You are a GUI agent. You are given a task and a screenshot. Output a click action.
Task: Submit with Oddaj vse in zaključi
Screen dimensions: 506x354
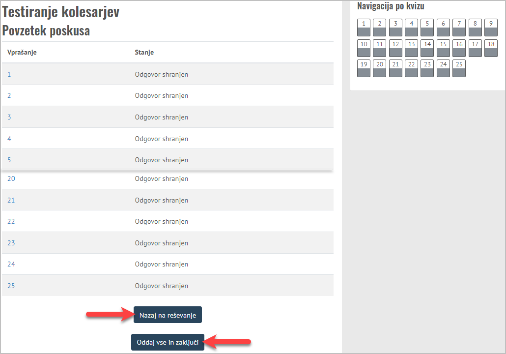click(168, 342)
